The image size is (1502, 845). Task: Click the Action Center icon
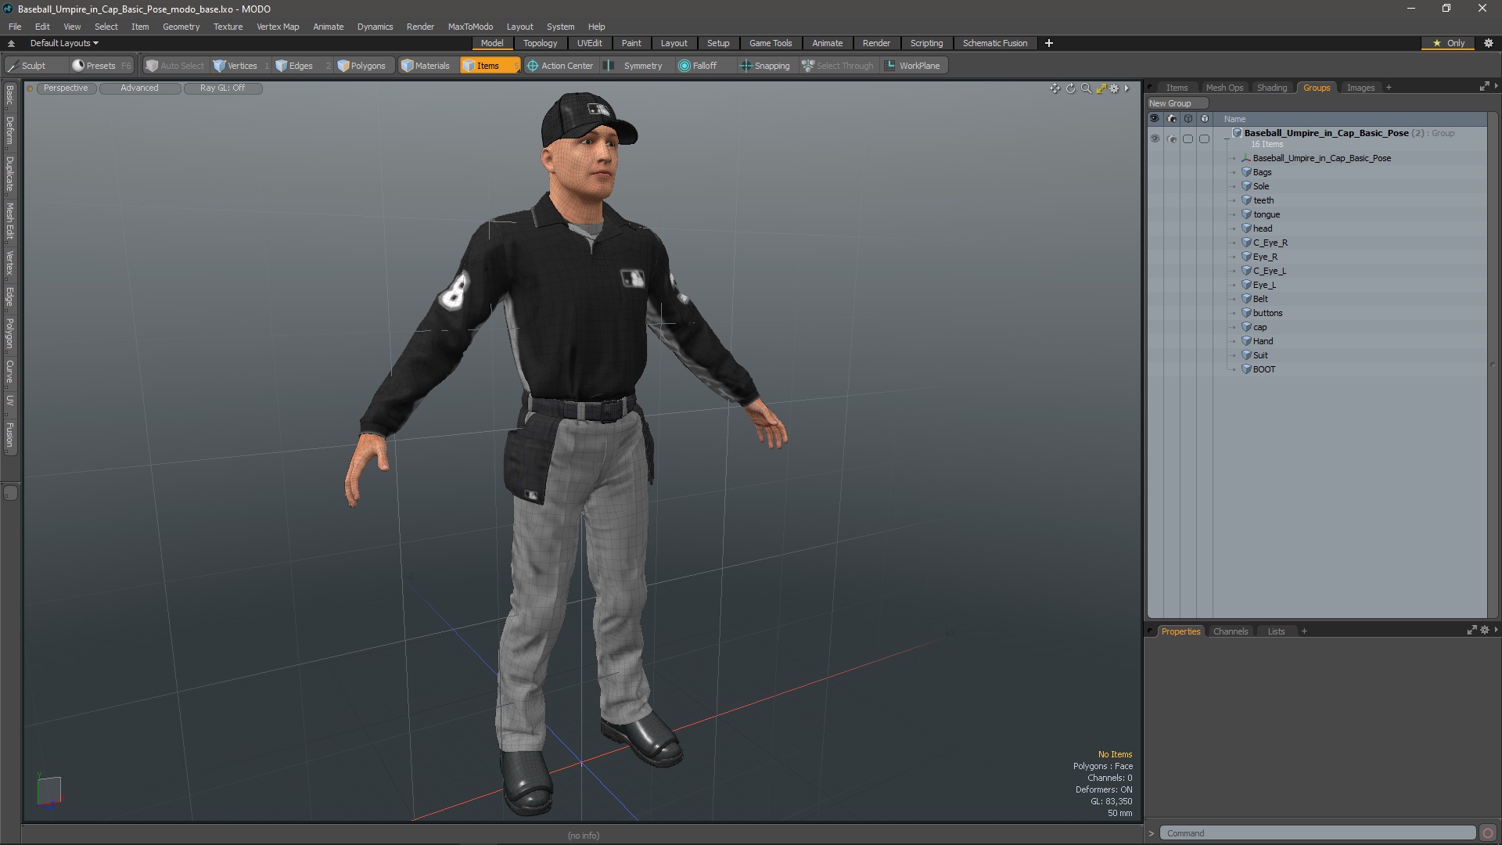point(531,65)
